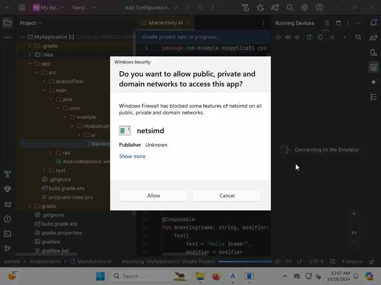Open the Project view dropdown
Screen dimensions: 381x285
[x=31, y=23]
